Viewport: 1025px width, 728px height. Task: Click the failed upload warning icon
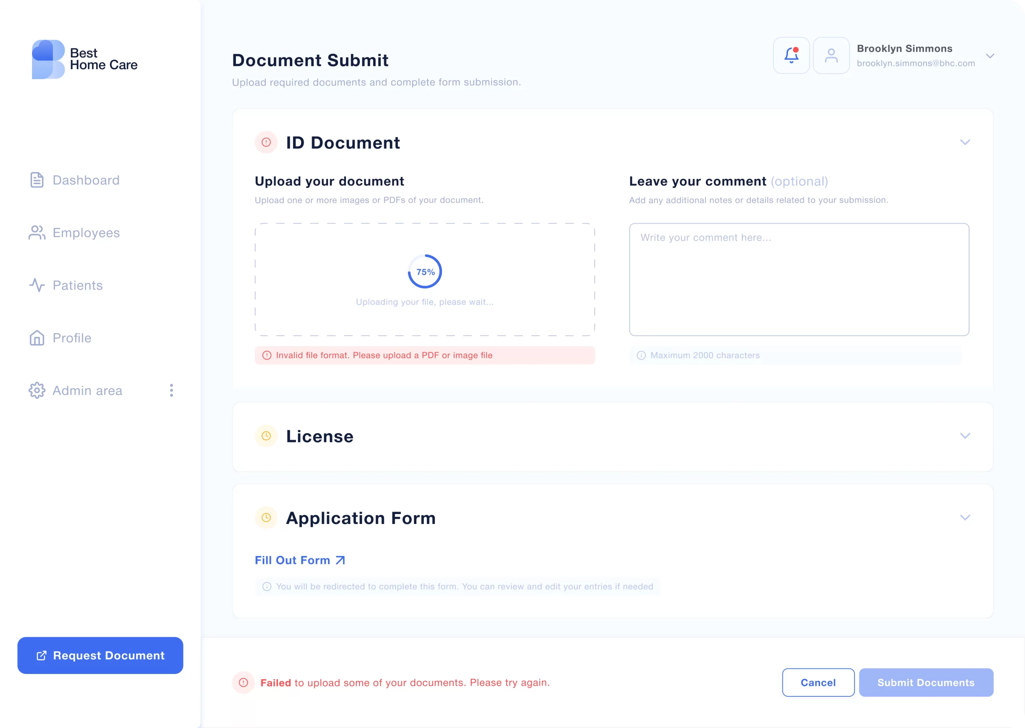[x=243, y=682]
